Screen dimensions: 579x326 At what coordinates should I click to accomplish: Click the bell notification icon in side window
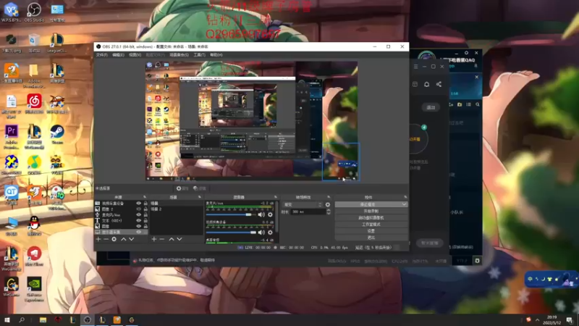[x=426, y=84]
